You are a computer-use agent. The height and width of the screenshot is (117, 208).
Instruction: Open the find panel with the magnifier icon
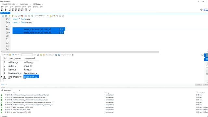coord(57,16)
